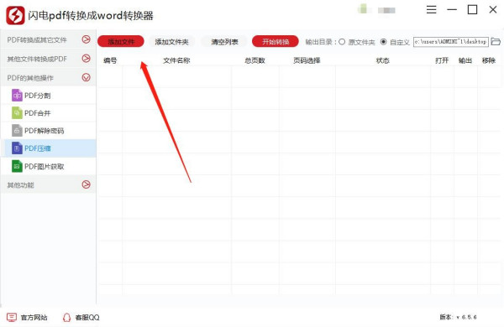Select the PDF合并 merge icon
This screenshot has width=504, height=327.
[x=17, y=113]
